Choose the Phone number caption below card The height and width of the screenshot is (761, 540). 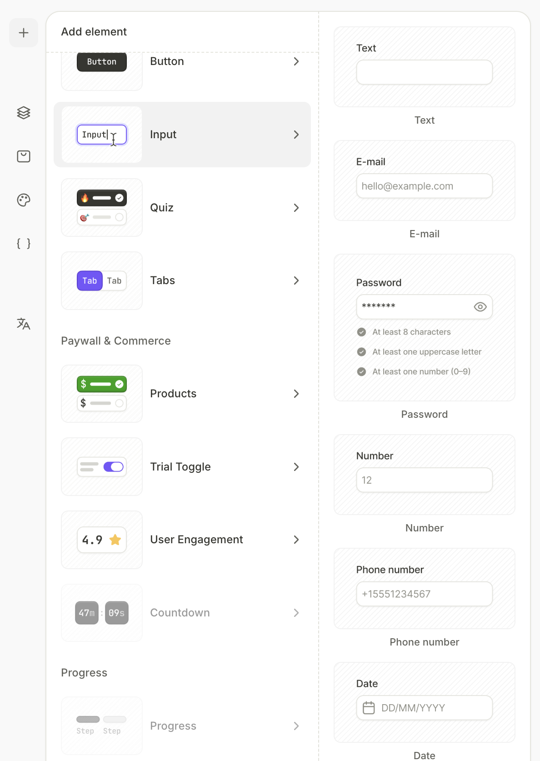pos(425,642)
